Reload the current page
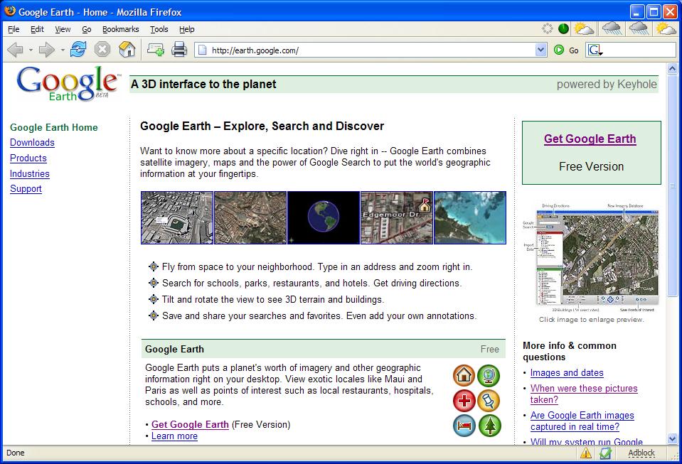 tap(78, 50)
